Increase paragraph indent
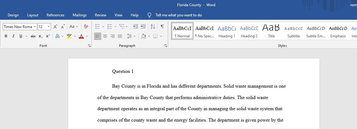Screen dimensions: 357x129 (x=143, y=27)
